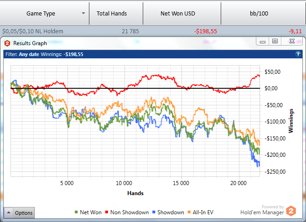Select the $0,05/$0,10 NL Holdem row

tap(153, 31)
